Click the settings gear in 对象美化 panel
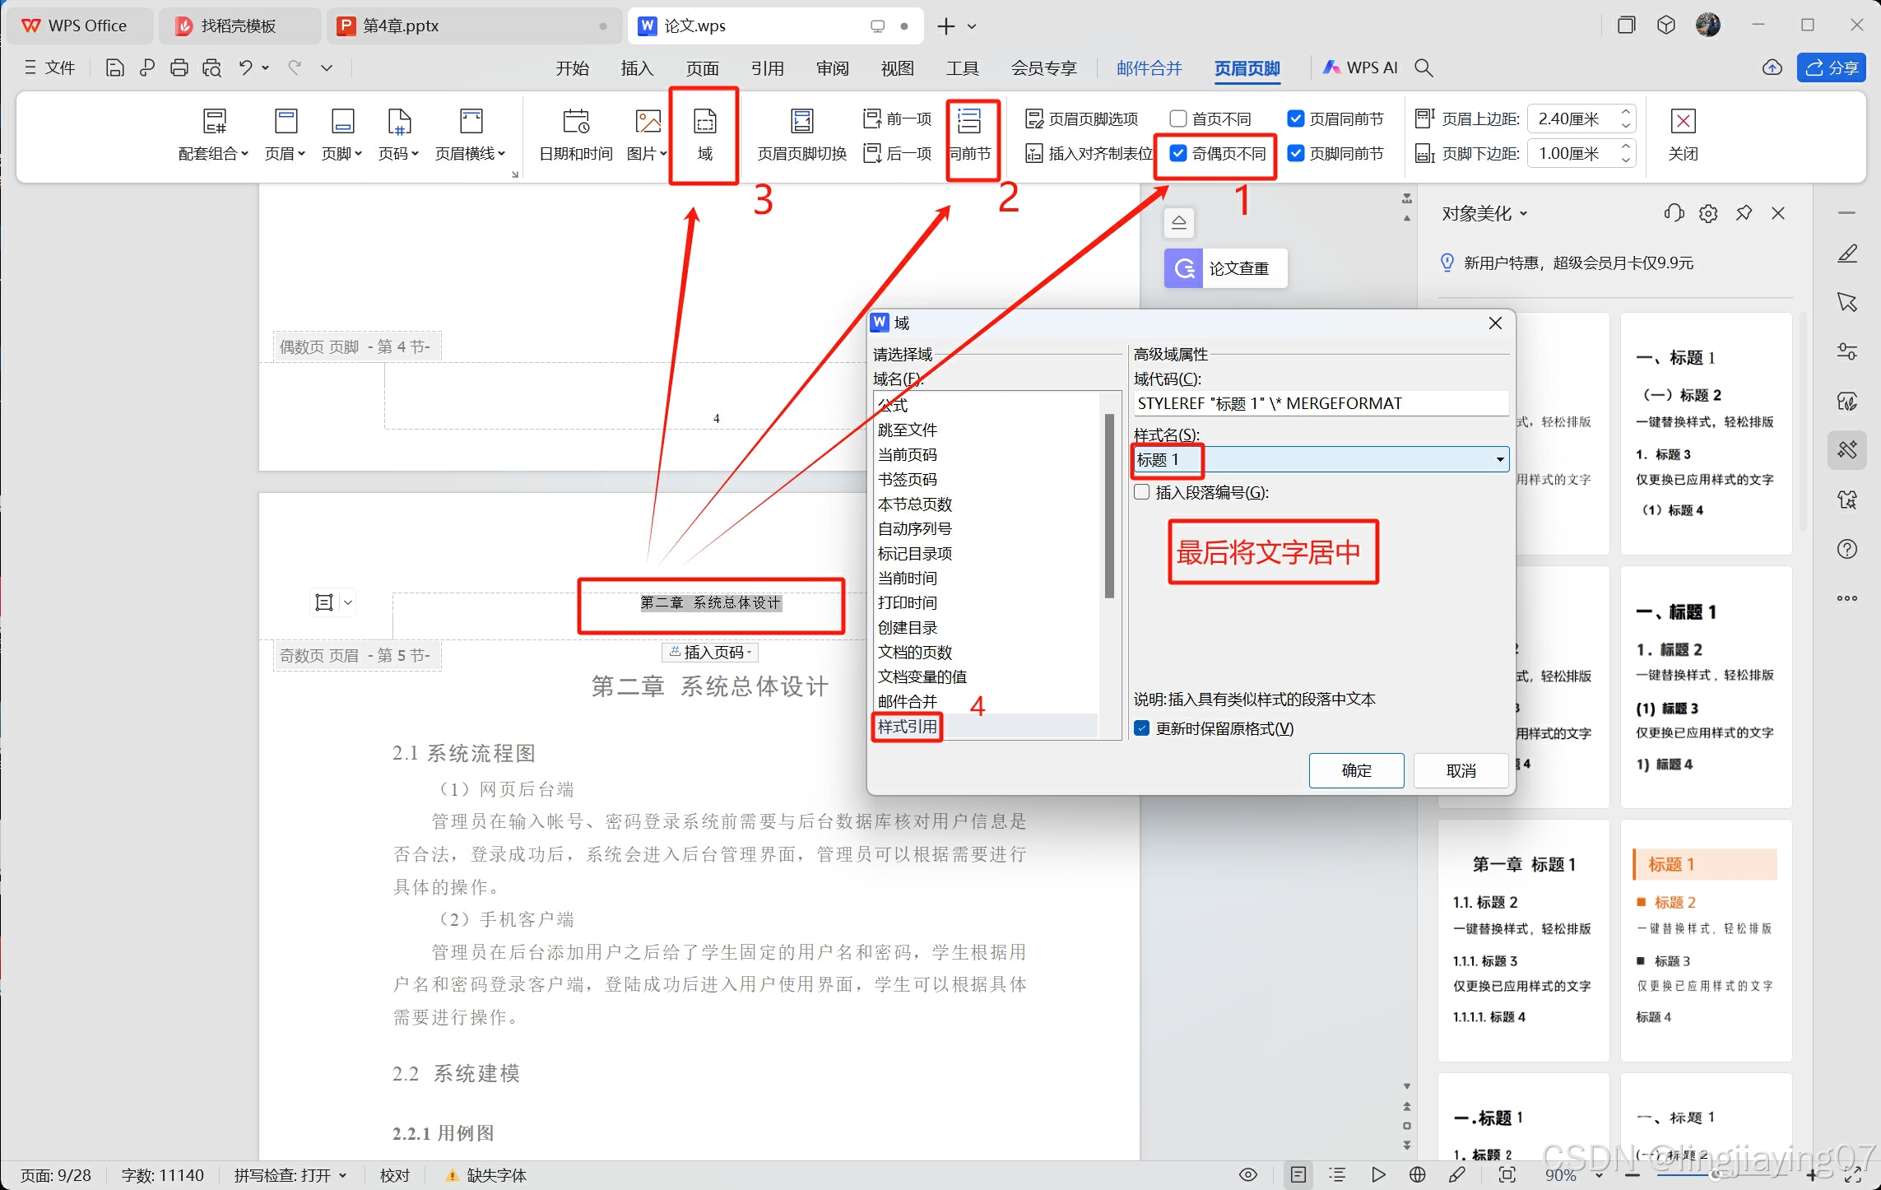 (1707, 214)
